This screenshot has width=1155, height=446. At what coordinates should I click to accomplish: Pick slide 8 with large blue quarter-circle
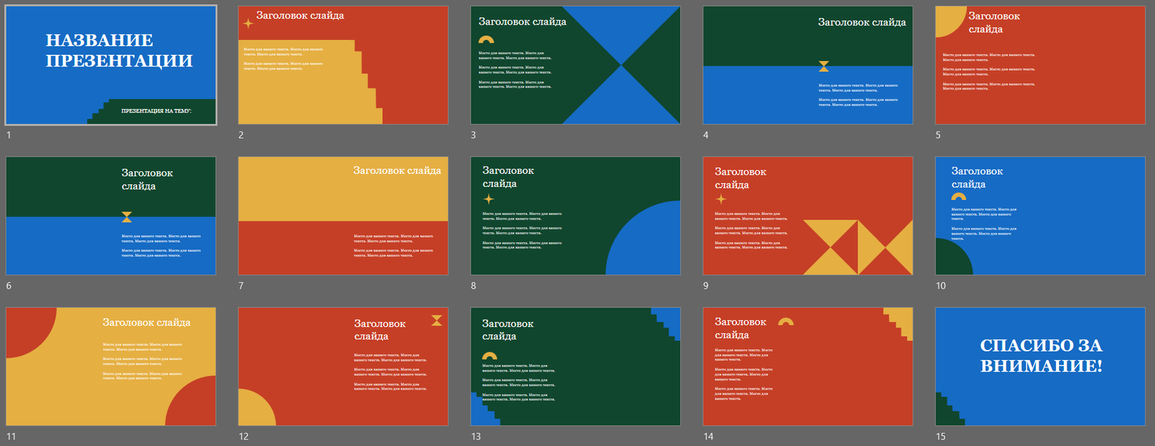[x=575, y=216]
